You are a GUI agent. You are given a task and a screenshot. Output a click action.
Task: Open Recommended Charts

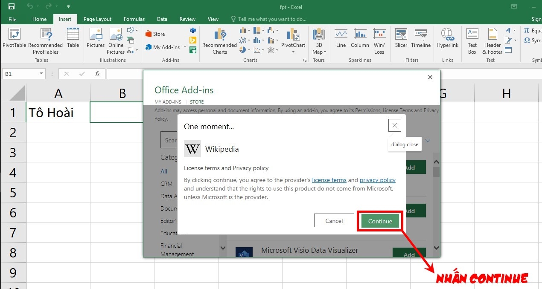click(220, 41)
